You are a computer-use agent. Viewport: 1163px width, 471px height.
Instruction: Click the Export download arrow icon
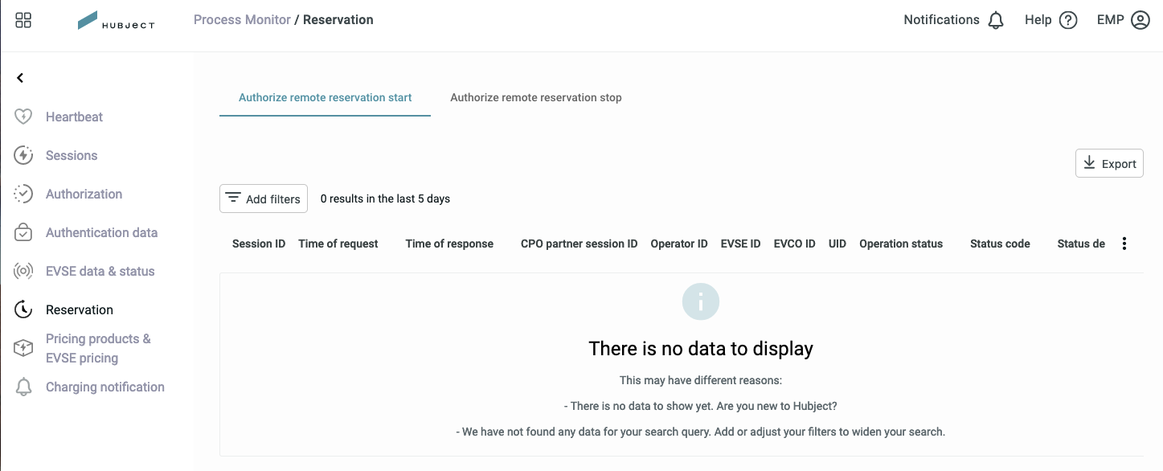click(1089, 163)
